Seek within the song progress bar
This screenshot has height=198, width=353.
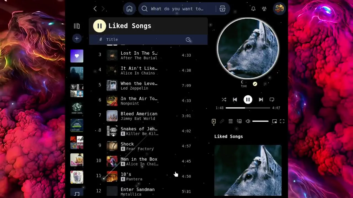(x=248, y=108)
